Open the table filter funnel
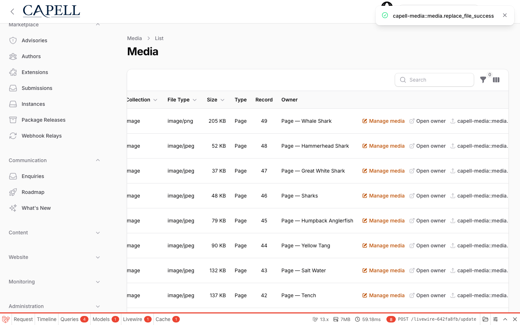520x325 pixels. coord(483,80)
